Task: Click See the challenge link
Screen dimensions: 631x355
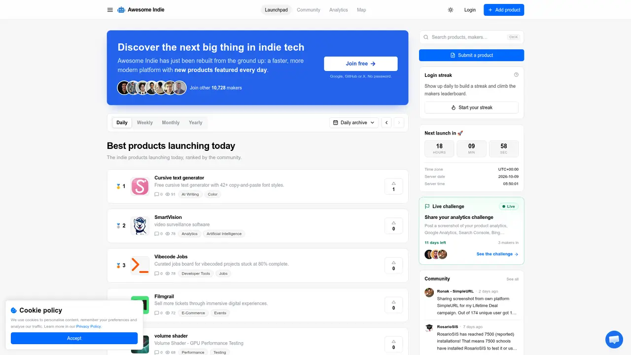Action: (x=497, y=254)
